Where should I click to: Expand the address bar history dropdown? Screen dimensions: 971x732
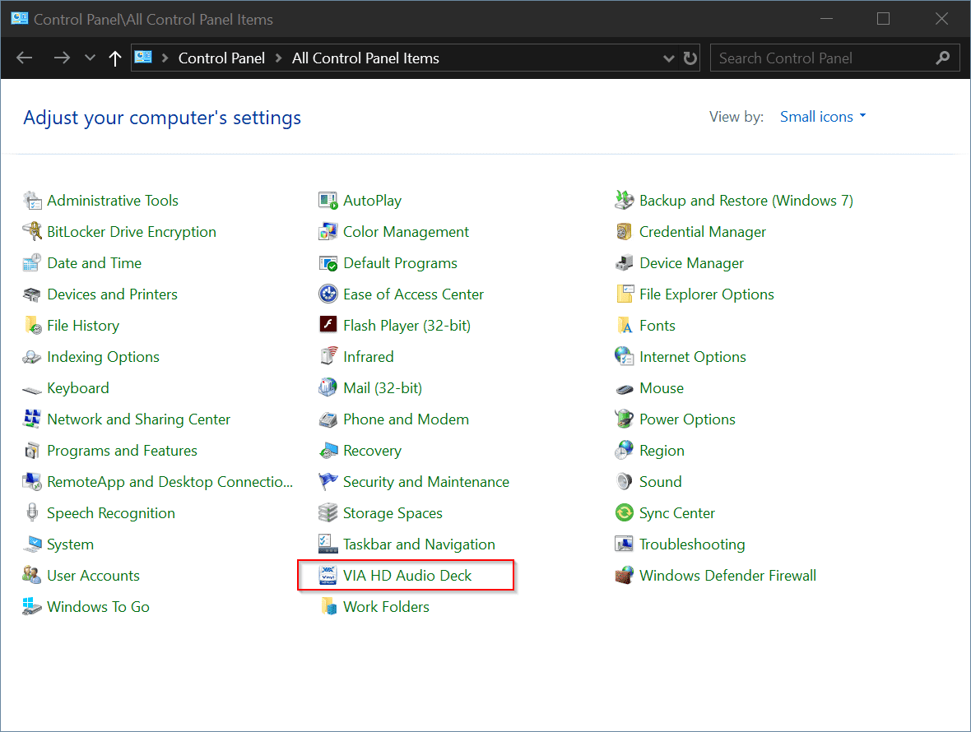668,58
